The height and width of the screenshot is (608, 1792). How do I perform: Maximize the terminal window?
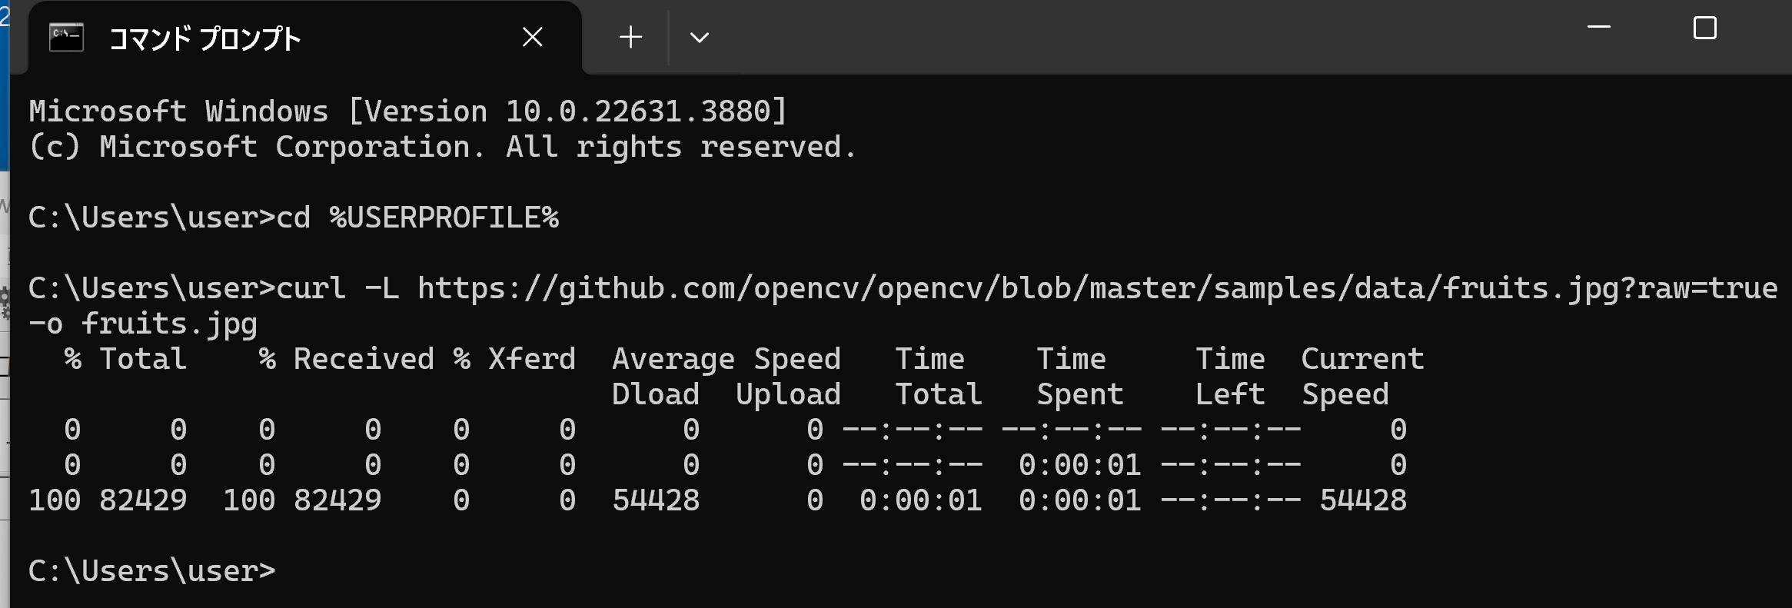pos(1704,28)
